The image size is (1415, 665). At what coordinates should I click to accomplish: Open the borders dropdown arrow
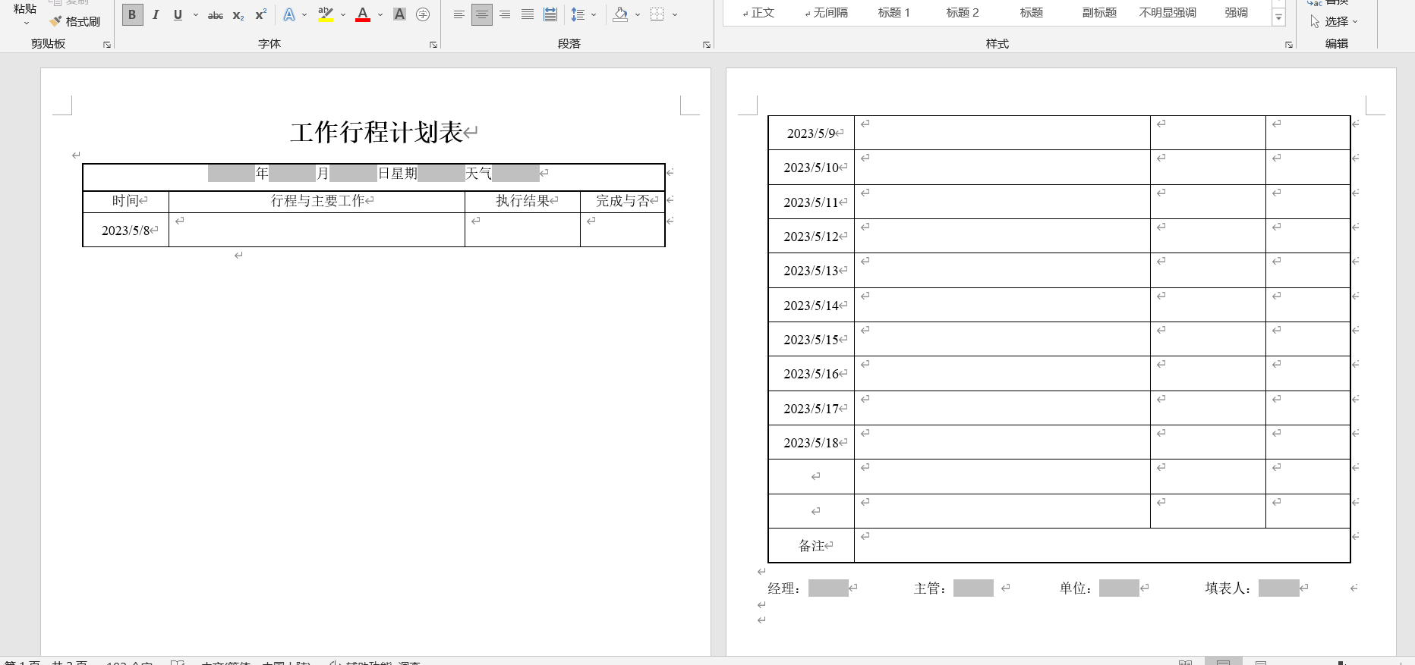coord(675,14)
